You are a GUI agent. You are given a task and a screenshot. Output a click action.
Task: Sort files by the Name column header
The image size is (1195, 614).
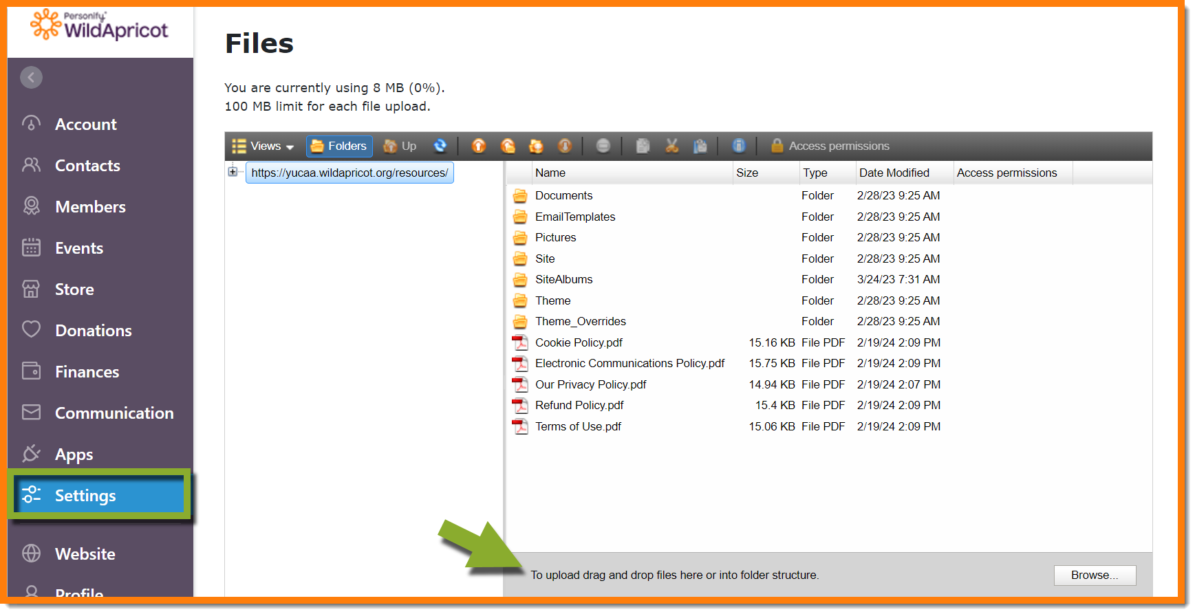click(x=550, y=173)
